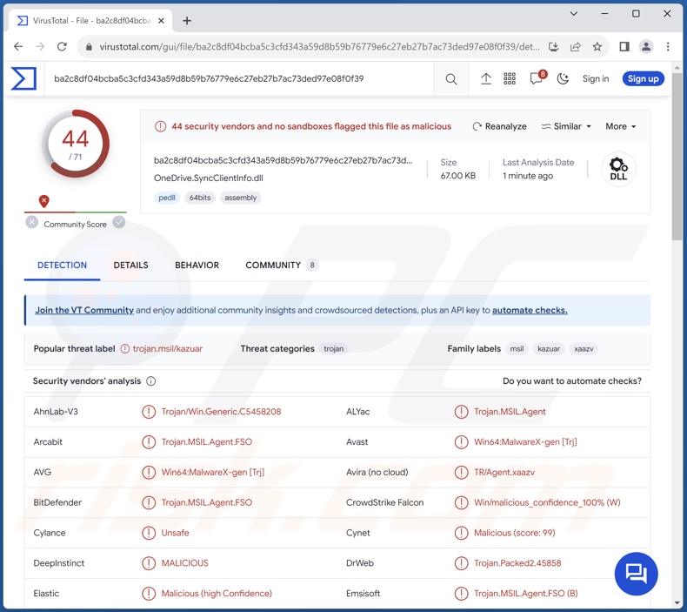
Task: Click the CrowdStrike Falcon detection result
Action: click(547, 502)
